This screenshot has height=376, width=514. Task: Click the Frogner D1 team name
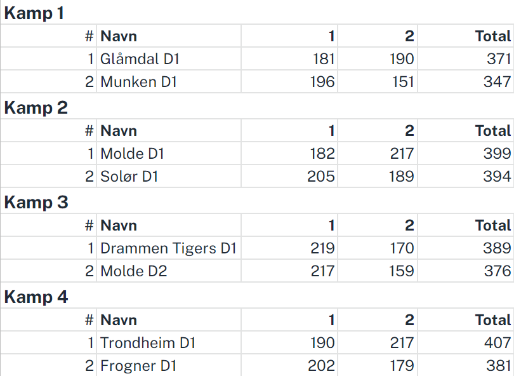138,366
